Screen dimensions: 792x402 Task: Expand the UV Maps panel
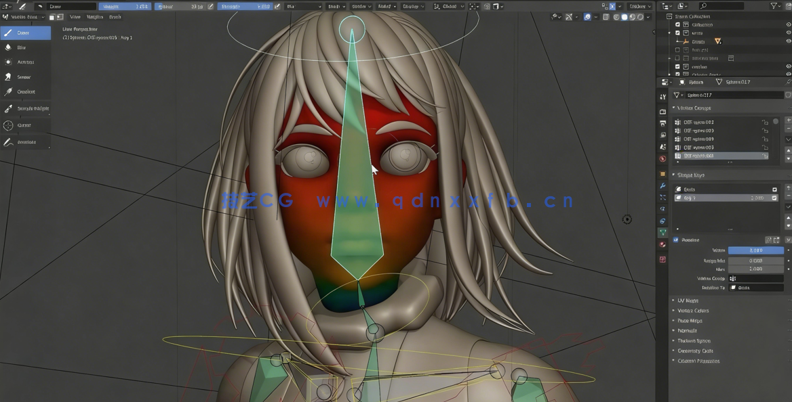pos(688,300)
